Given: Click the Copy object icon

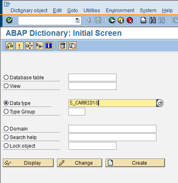Looking at the screenshot, I should pyautogui.click(x=73, y=46).
